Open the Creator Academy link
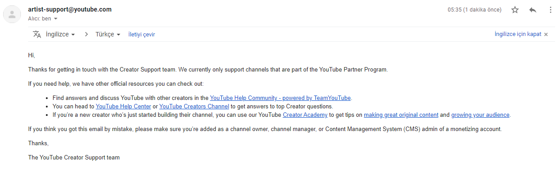The width and height of the screenshot is (560, 171). tap(305, 115)
